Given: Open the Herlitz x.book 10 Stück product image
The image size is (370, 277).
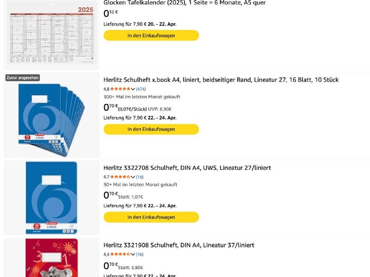Looking at the screenshot, I should pyautogui.click(x=51, y=115).
